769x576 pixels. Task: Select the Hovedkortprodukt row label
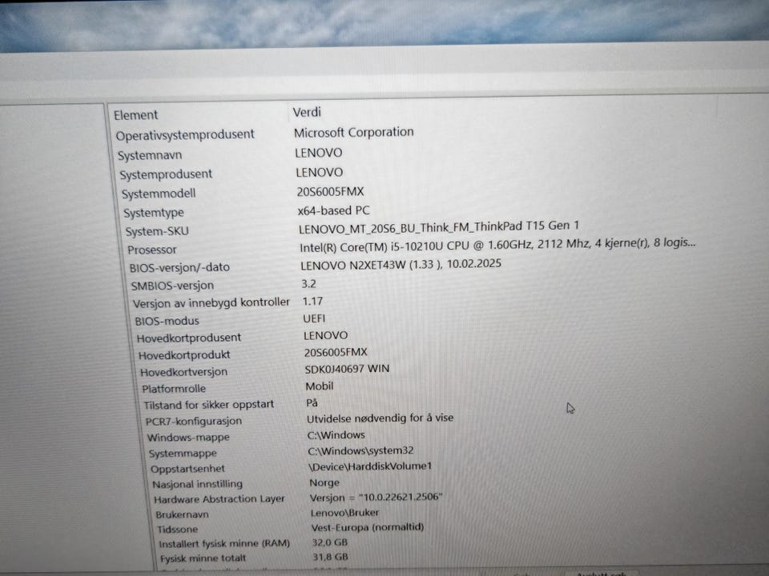(184, 355)
